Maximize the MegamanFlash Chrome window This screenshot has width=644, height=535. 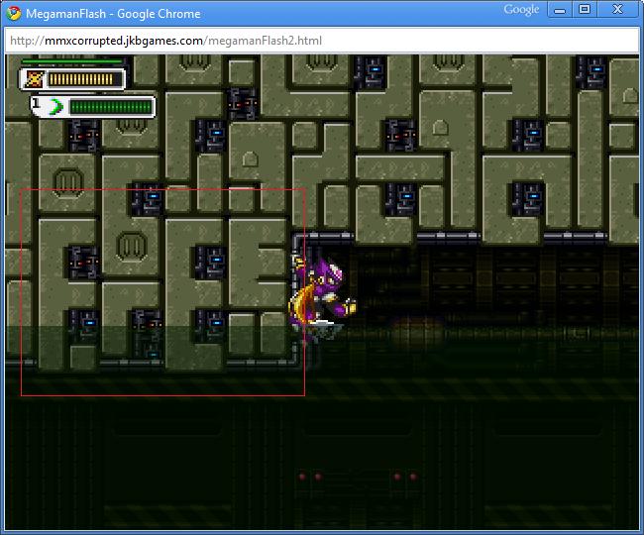pos(584,10)
